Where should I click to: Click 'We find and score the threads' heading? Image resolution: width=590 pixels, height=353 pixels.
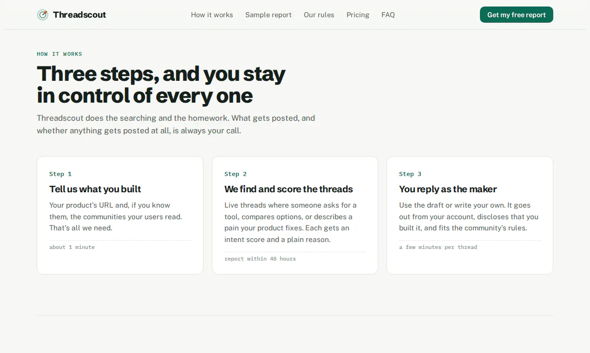click(x=288, y=189)
